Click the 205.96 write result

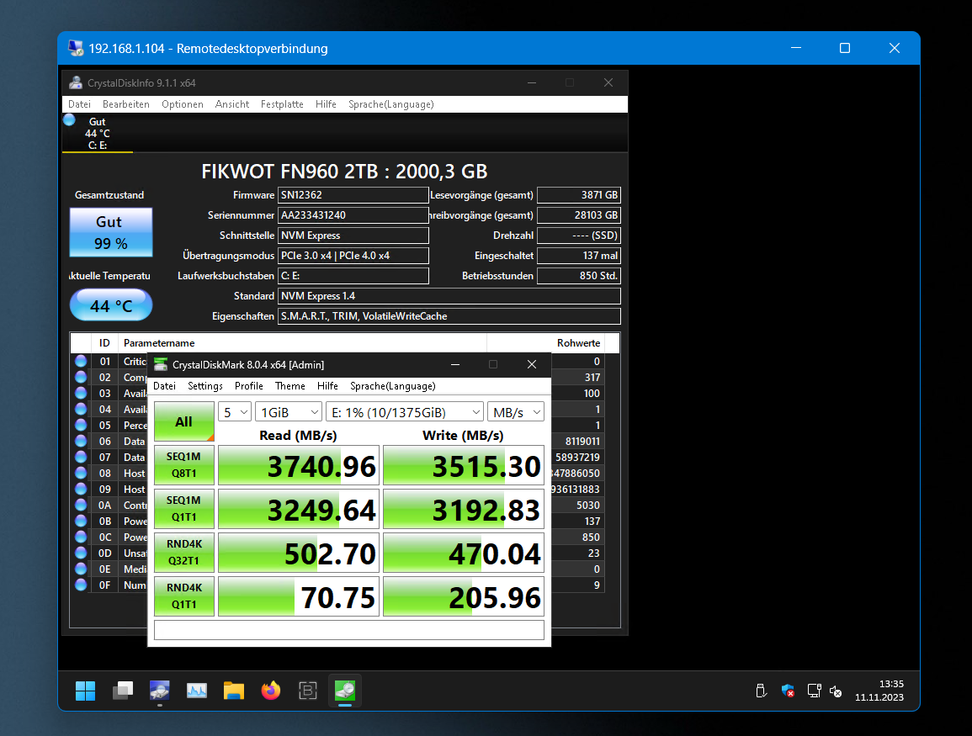(x=464, y=596)
